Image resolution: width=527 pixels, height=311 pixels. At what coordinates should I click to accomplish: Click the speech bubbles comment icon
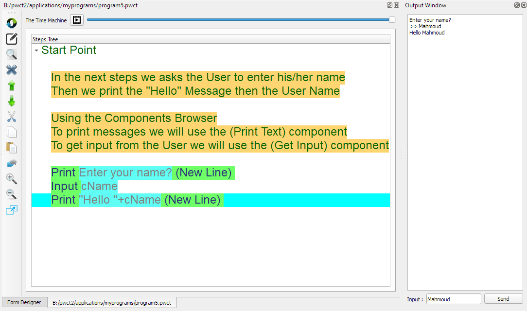(12, 163)
